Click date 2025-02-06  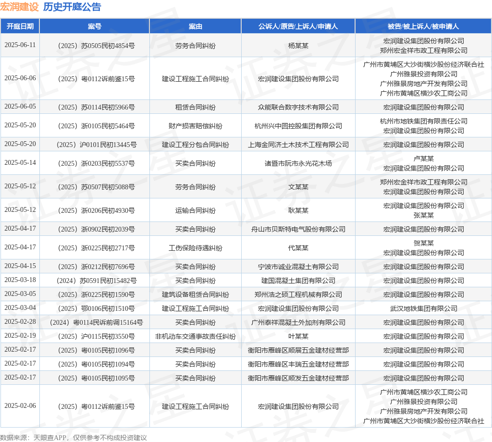point(20,405)
